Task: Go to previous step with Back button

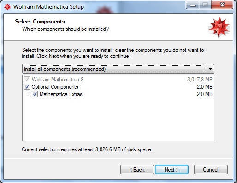Action: 137,170
